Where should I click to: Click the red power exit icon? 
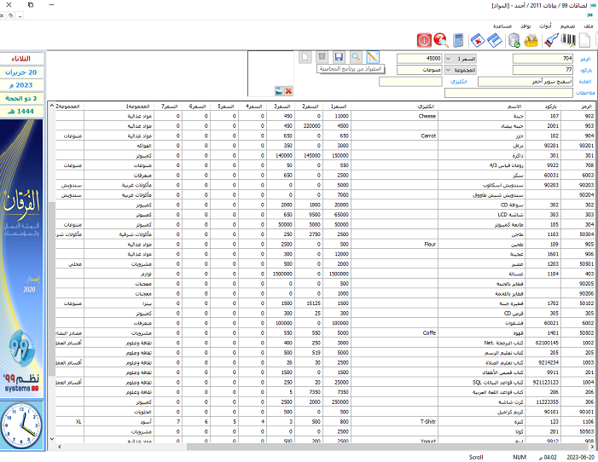pyautogui.click(x=423, y=40)
